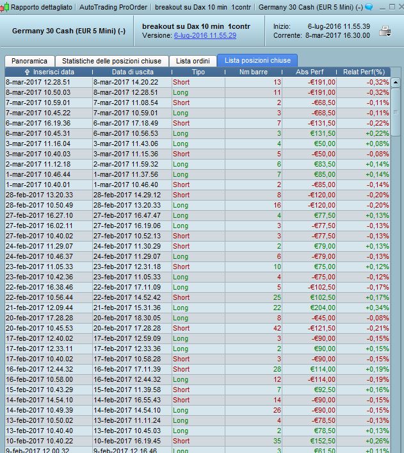Click the scrollbar up arrow
This screenshot has height=453, width=404.
(395, 83)
